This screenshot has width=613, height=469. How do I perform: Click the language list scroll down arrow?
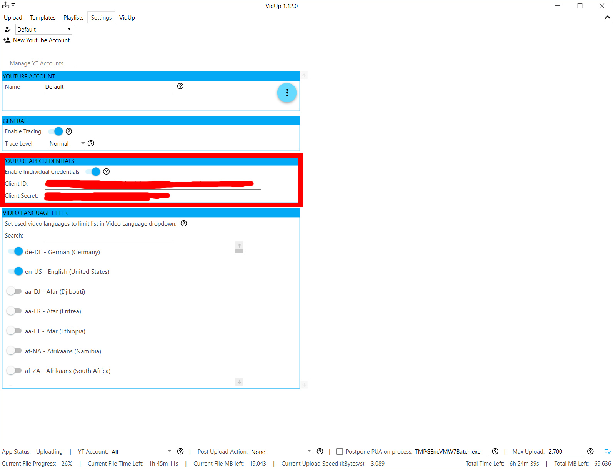click(239, 382)
